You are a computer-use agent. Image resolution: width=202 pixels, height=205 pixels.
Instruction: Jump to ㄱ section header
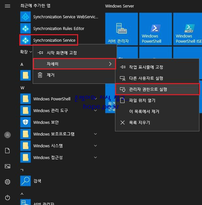click(22, 170)
